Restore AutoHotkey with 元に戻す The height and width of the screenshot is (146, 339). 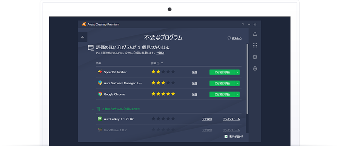207,119
